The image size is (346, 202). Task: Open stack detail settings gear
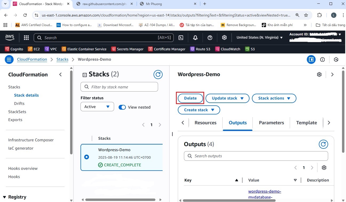pos(319,75)
